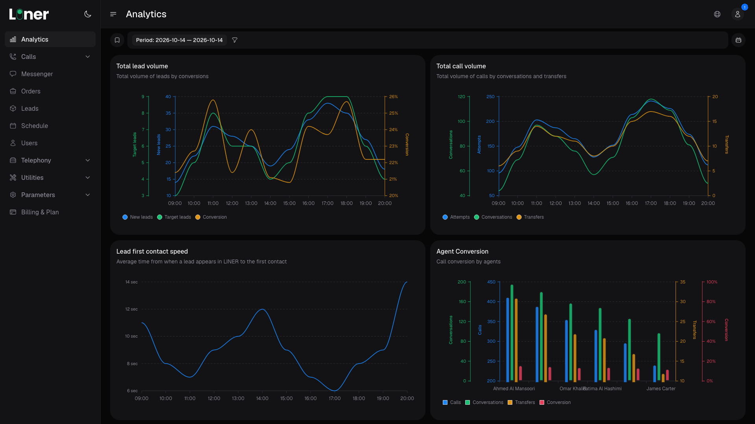Image resolution: width=755 pixels, height=424 pixels.
Task: Hide Conversion series in lead volume legend
Action: tap(211, 217)
